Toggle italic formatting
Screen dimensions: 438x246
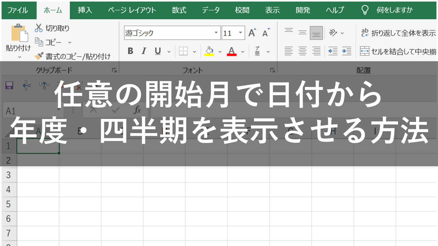tap(144, 51)
